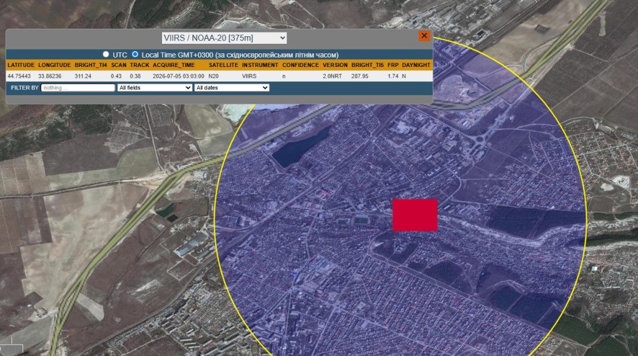
Task: Select the UTC time radio button
Action: coord(106,54)
